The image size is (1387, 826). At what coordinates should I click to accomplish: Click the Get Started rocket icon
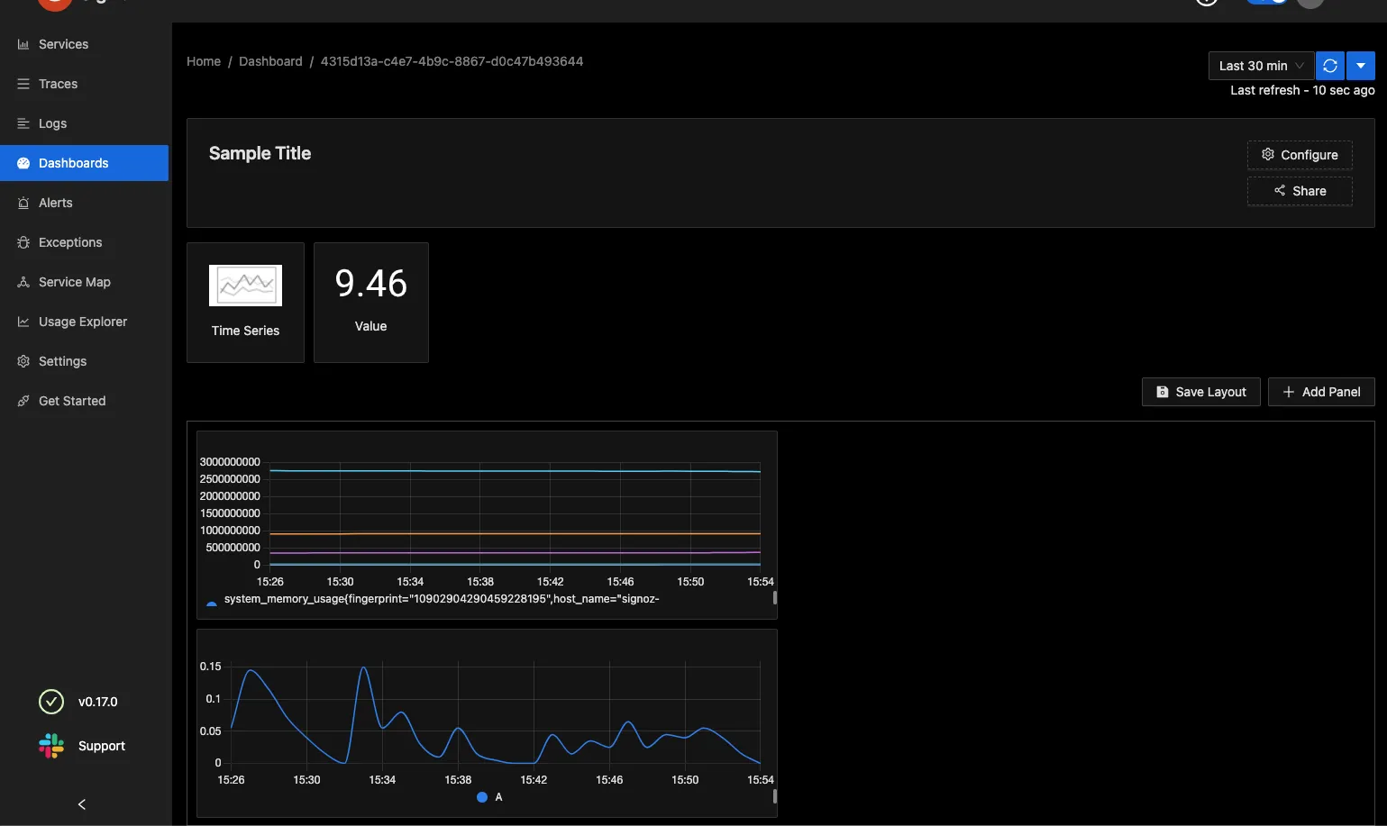pos(23,401)
